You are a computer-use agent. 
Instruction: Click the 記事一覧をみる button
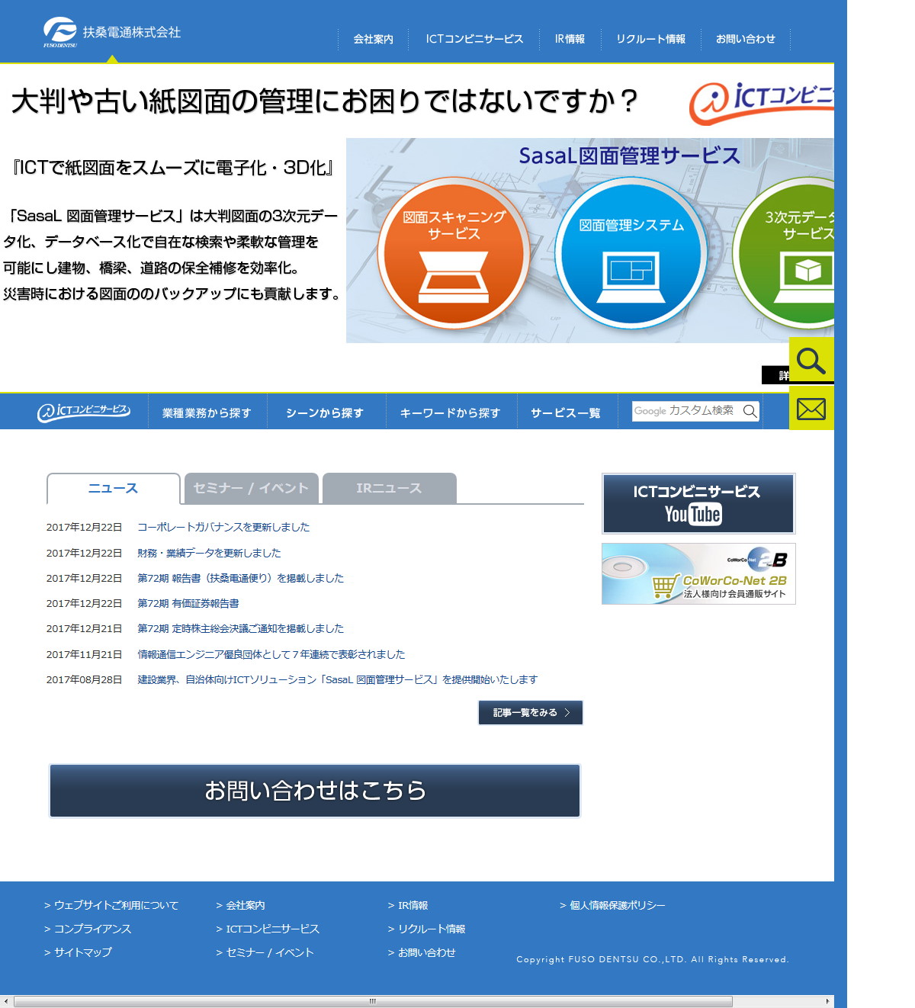pos(531,713)
